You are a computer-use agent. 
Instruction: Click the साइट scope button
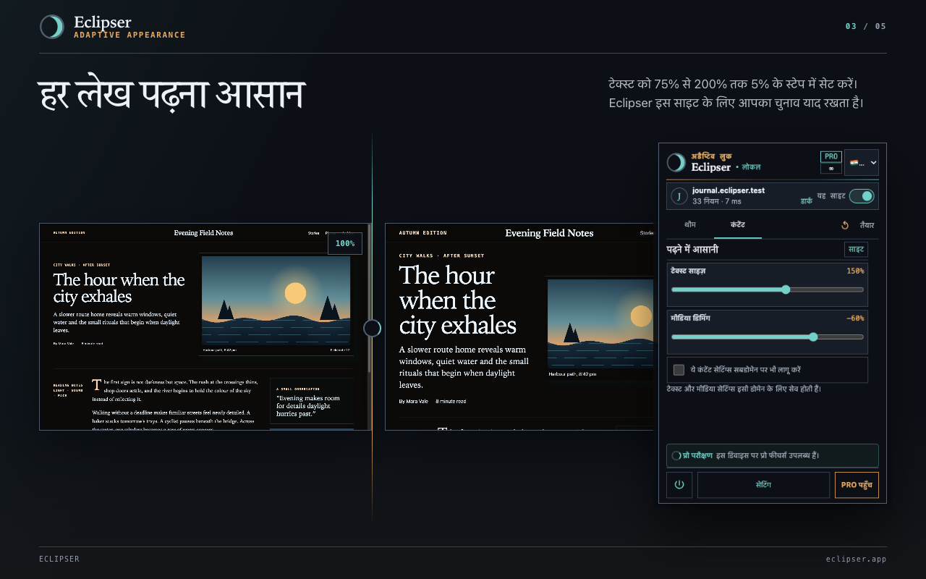pos(856,250)
